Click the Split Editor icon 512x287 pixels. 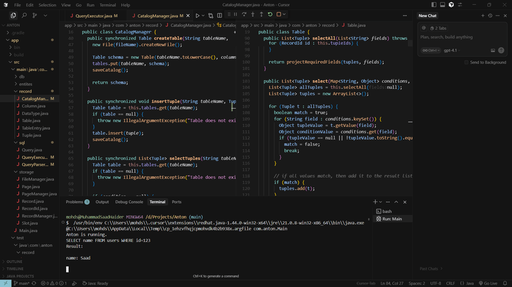pyautogui.click(x=220, y=15)
